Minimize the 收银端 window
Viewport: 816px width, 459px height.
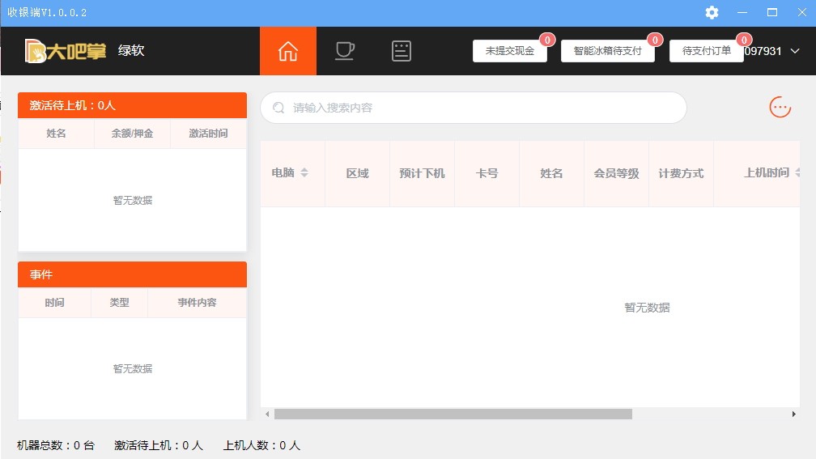pyautogui.click(x=742, y=12)
